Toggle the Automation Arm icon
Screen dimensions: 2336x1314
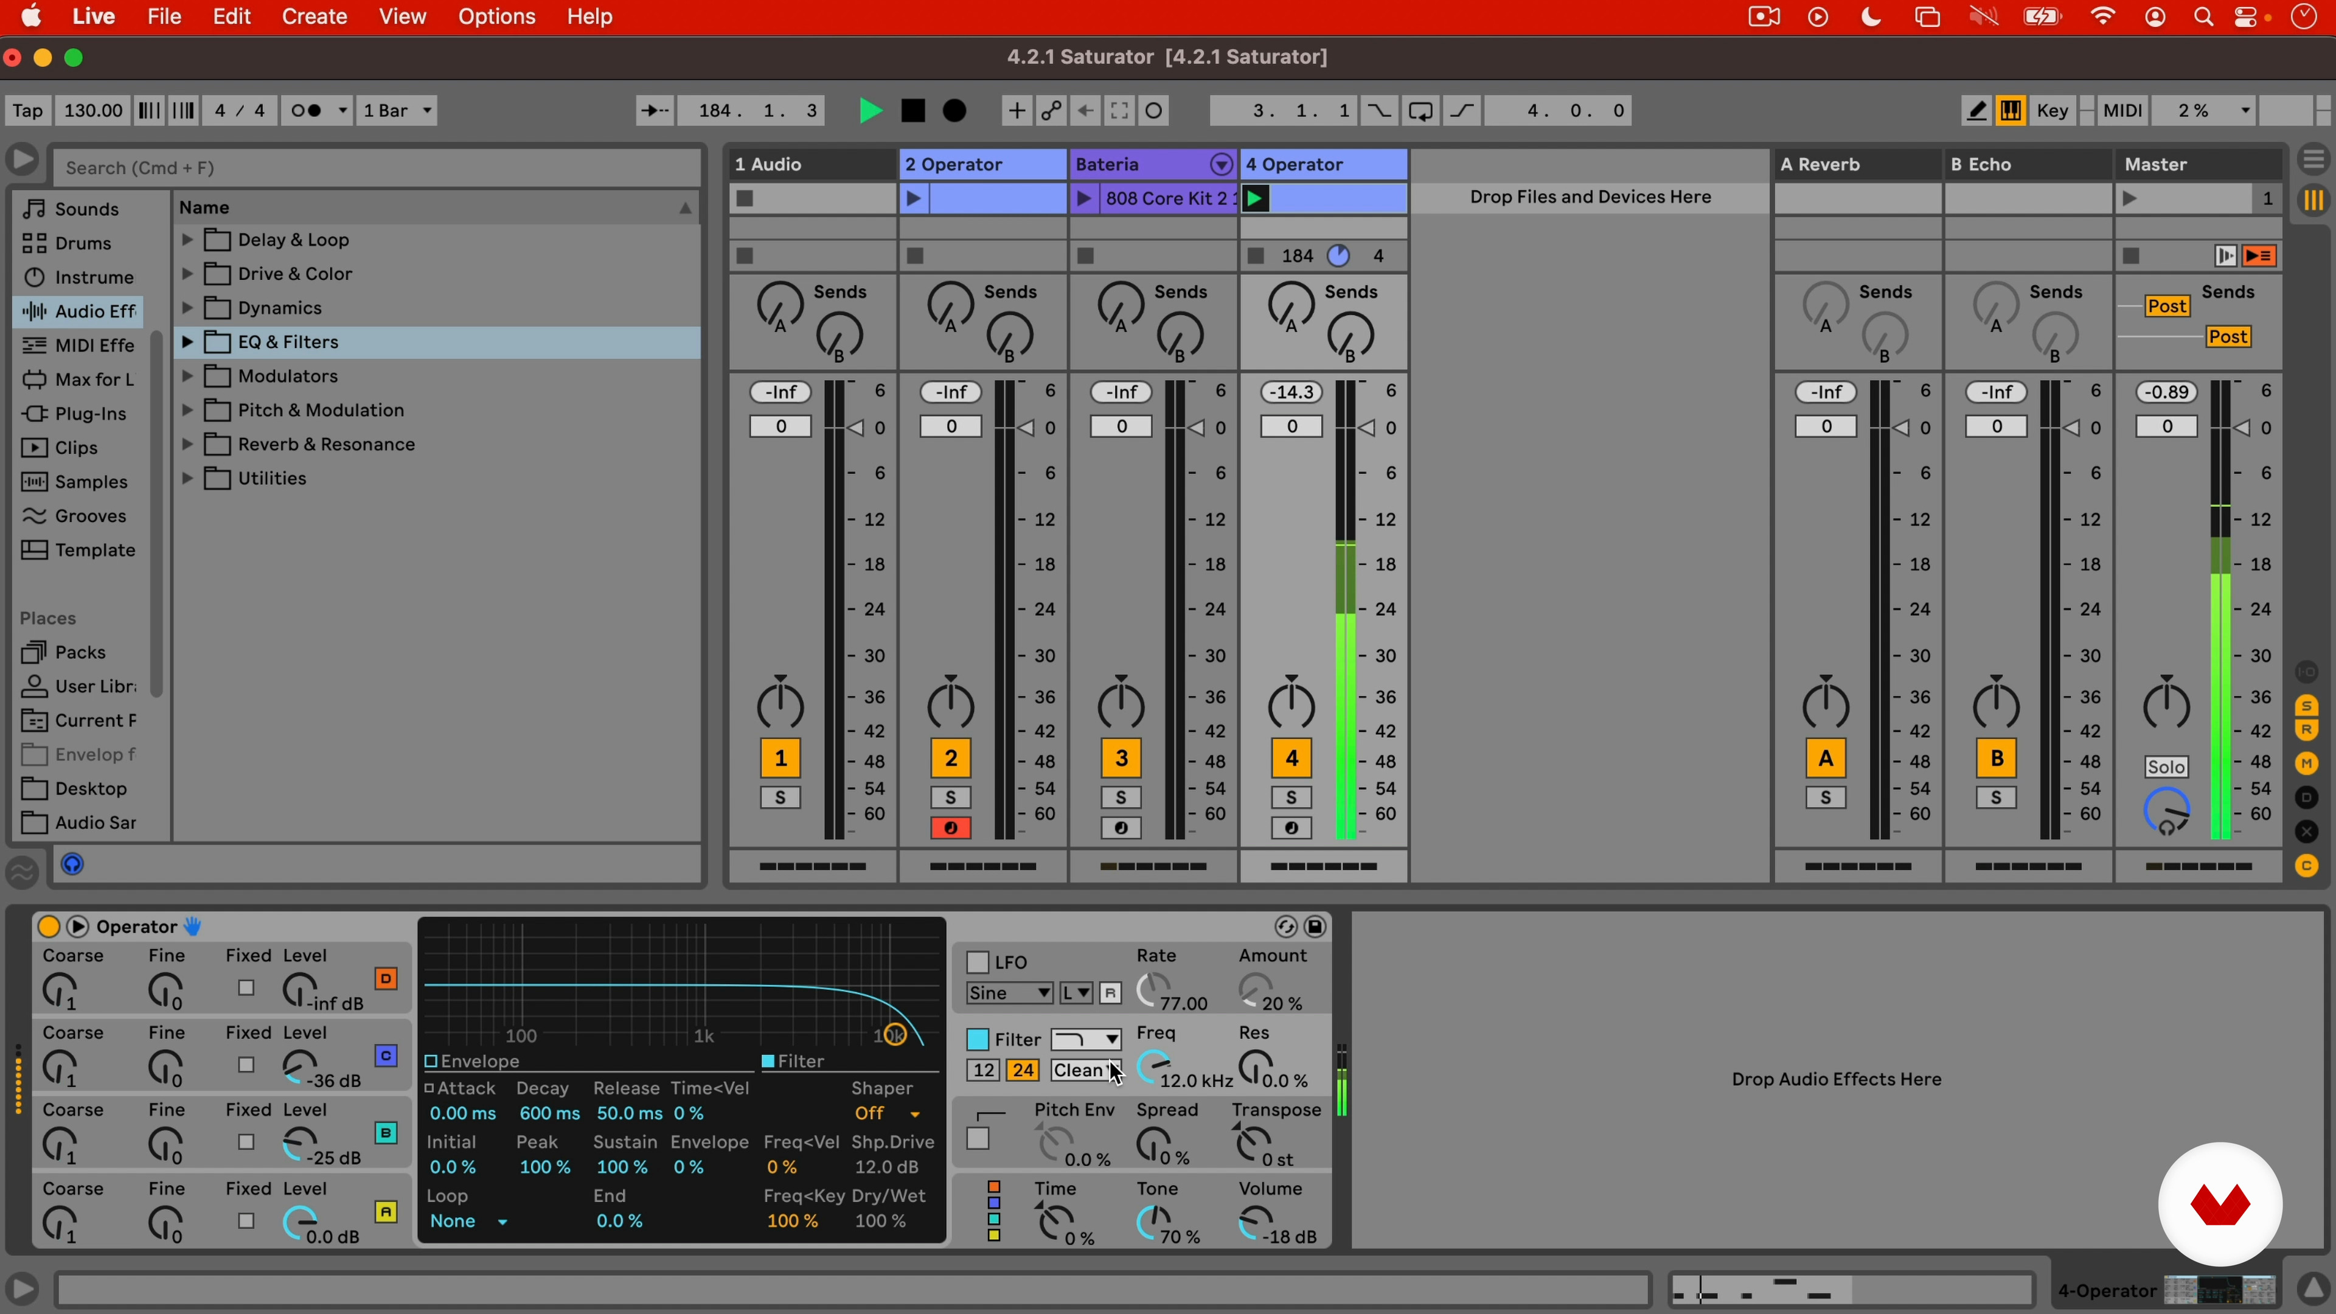click(x=1051, y=111)
